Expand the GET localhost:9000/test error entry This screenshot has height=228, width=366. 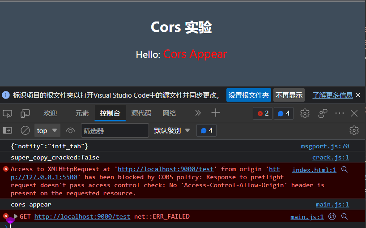16,216
